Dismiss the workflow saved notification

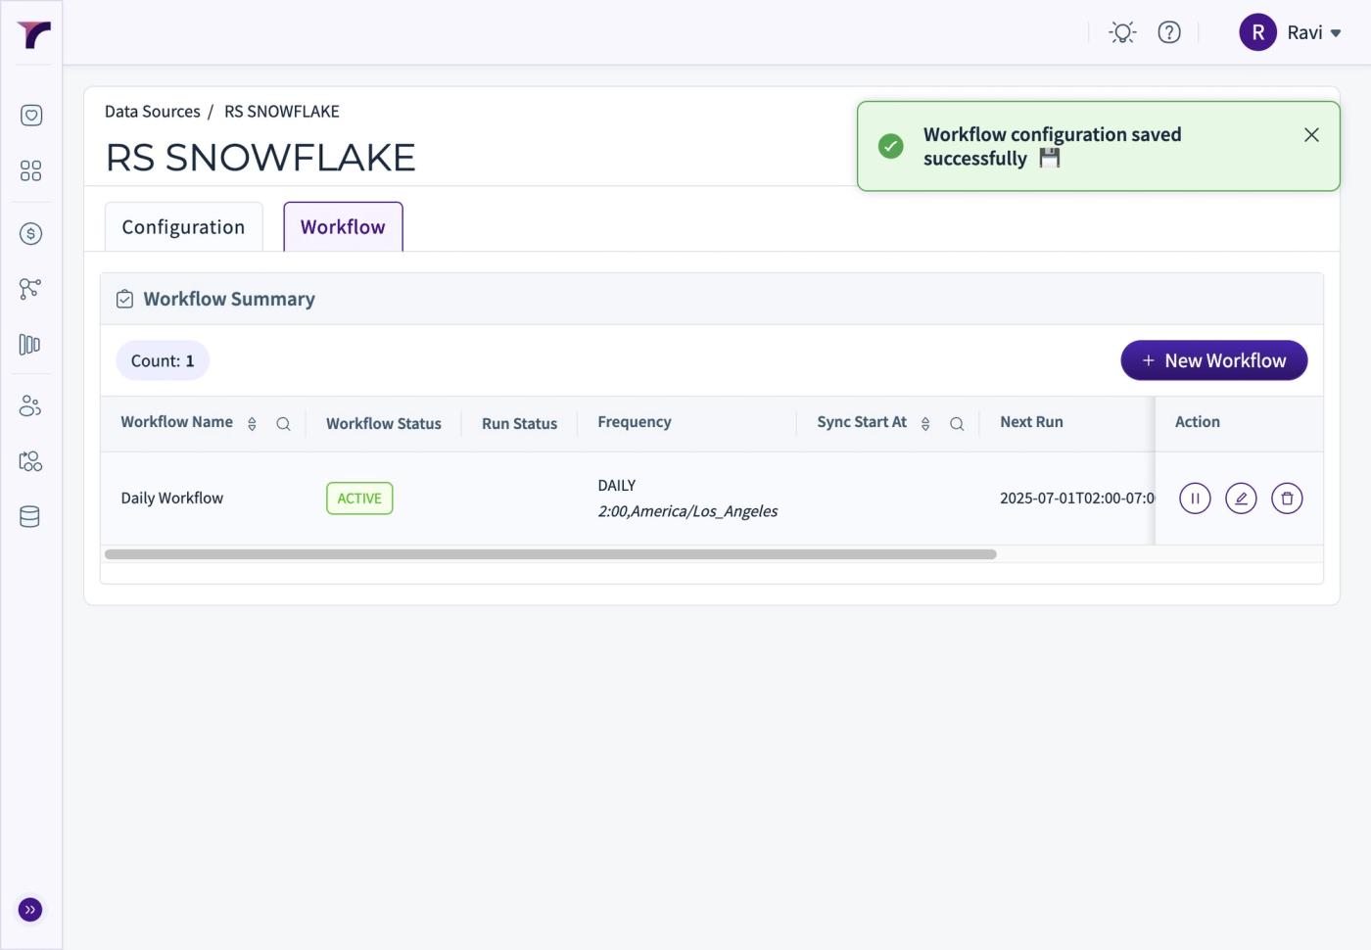coord(1311,135)
